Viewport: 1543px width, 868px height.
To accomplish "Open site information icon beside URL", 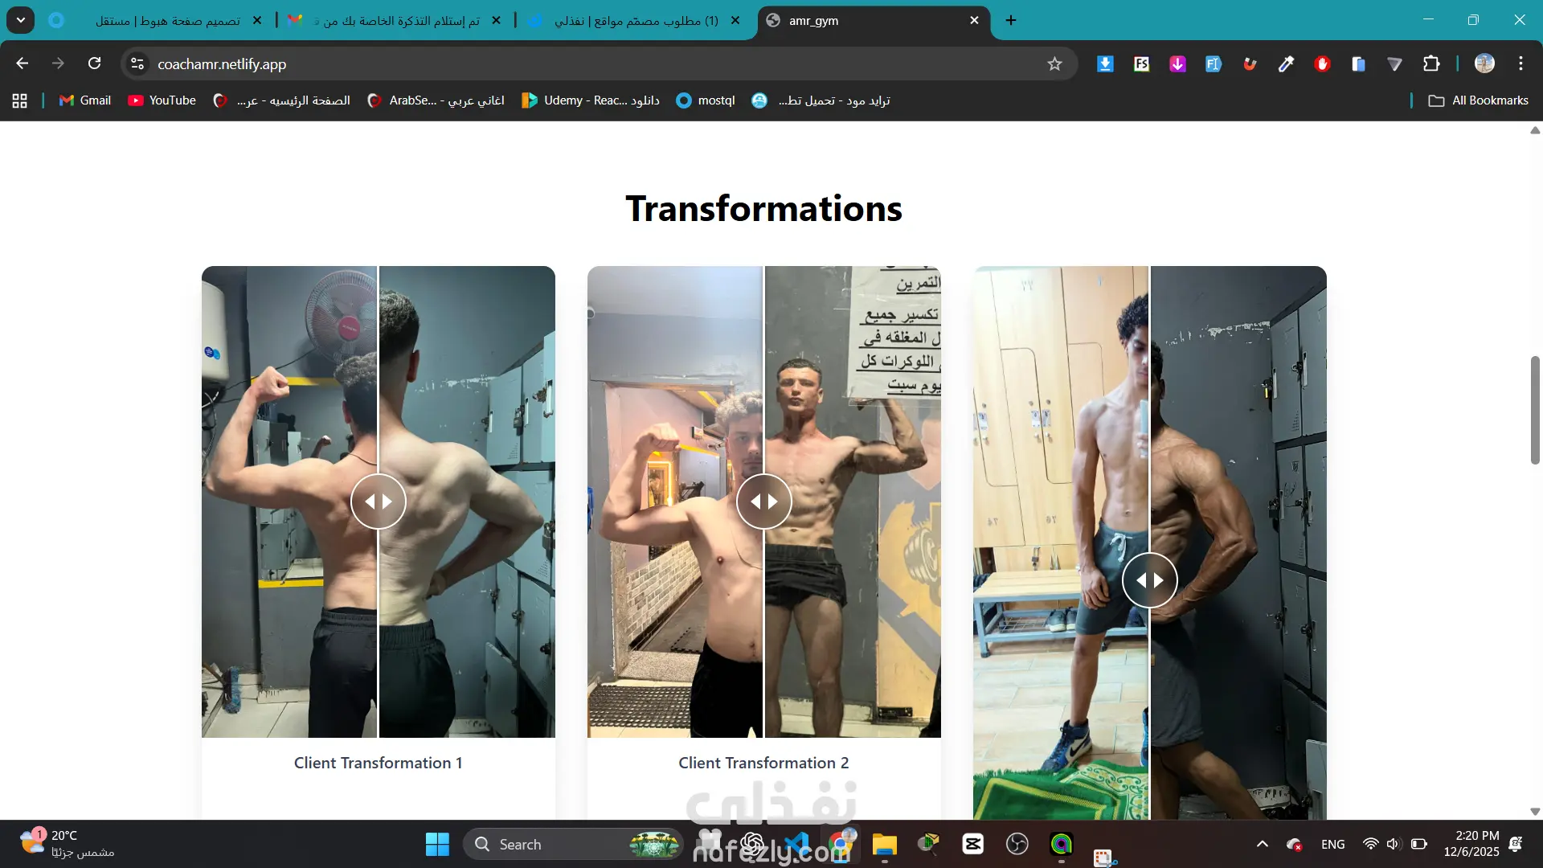I will tap(137, 64).
